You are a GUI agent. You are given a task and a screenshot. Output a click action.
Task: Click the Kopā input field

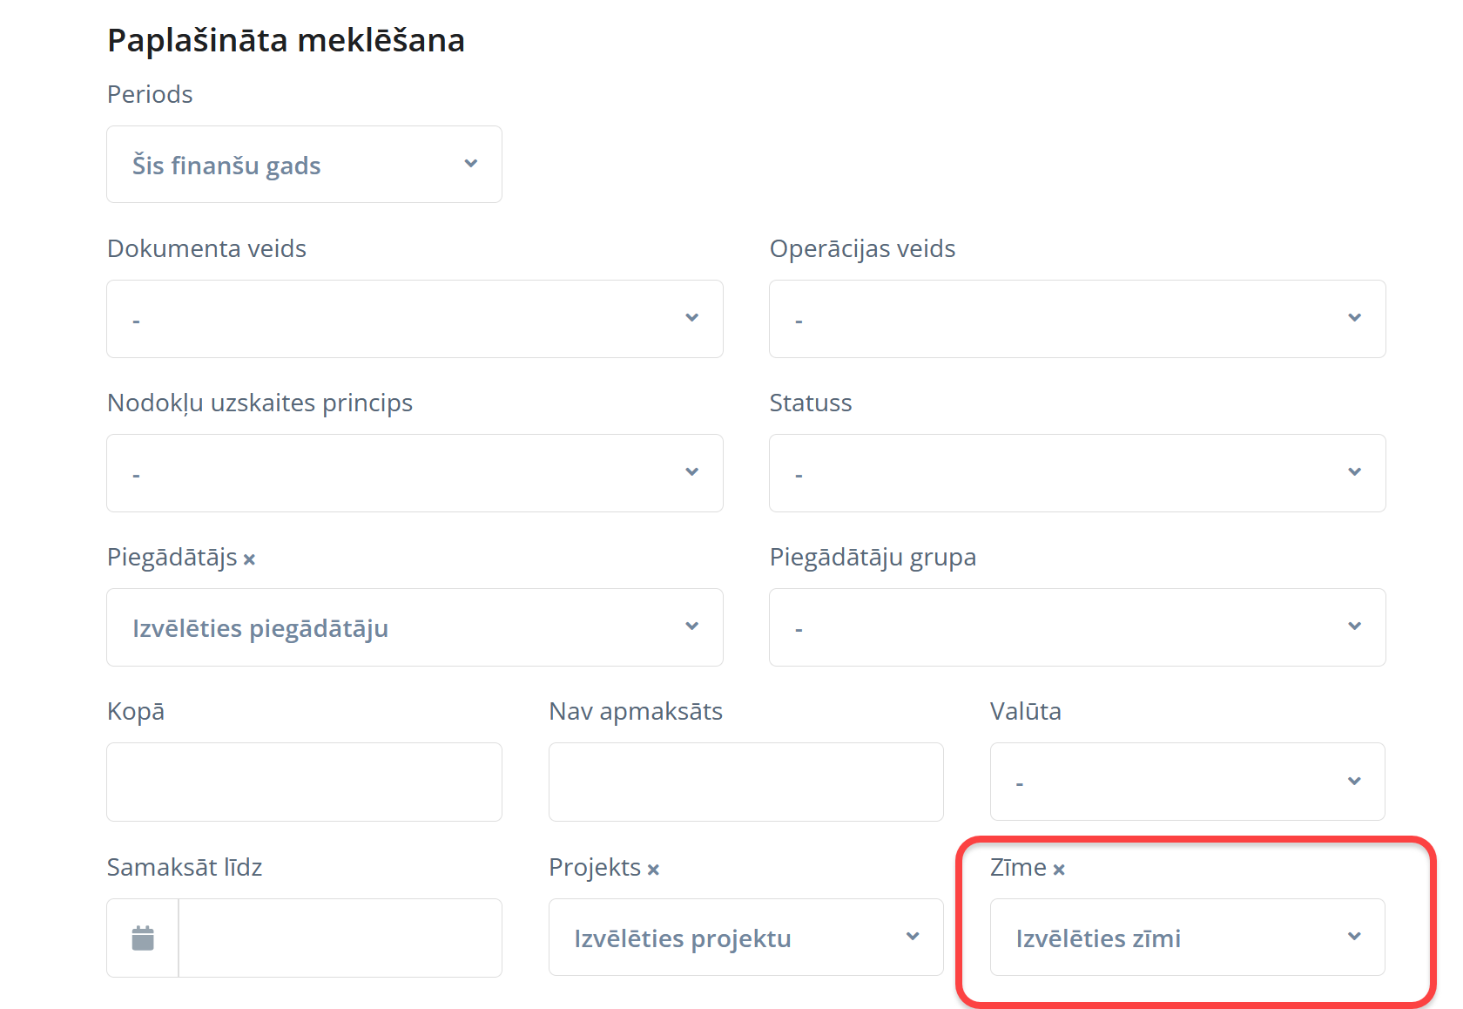click(x=304, y=782)
